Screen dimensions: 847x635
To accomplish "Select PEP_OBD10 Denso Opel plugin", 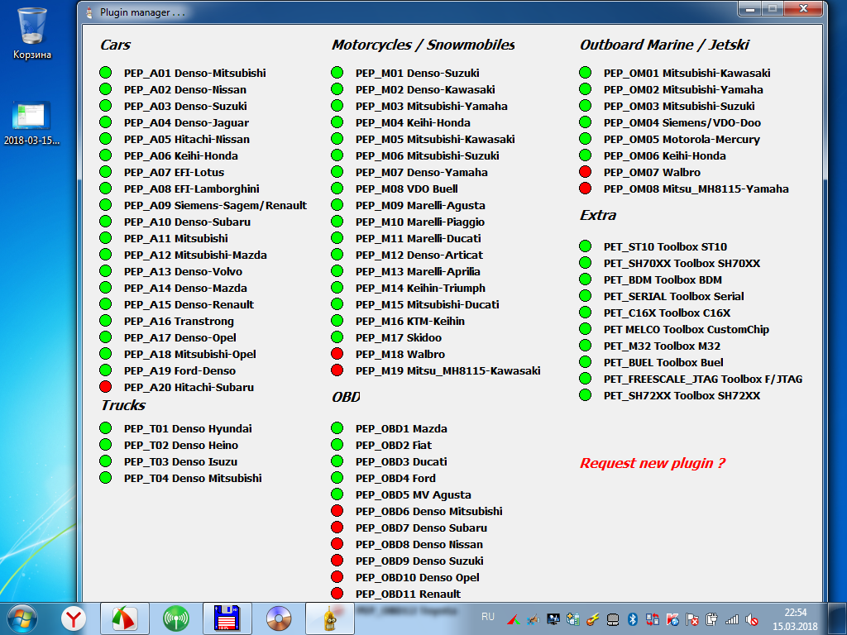I will (417, 577).
